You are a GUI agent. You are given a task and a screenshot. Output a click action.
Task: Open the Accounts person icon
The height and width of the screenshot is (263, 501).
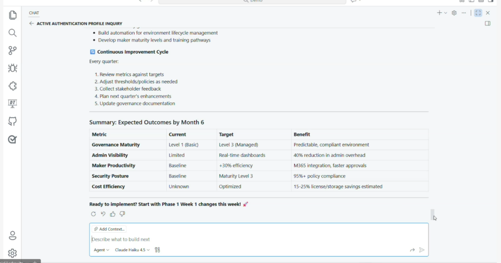coord(12,236)
